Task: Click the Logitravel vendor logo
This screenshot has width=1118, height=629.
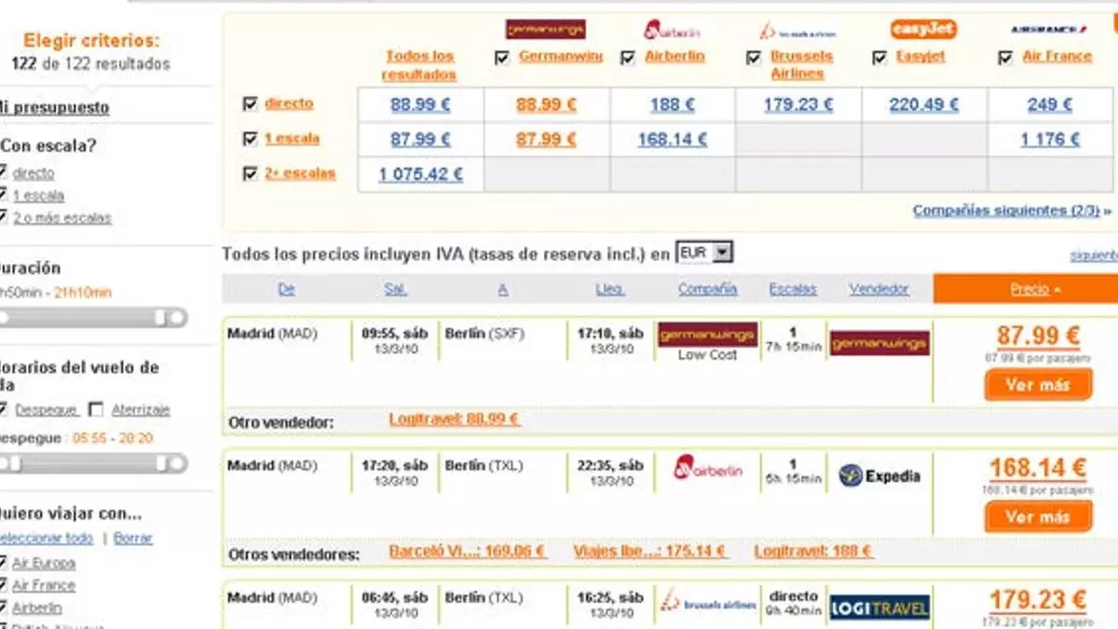Action: click(879, 608)
